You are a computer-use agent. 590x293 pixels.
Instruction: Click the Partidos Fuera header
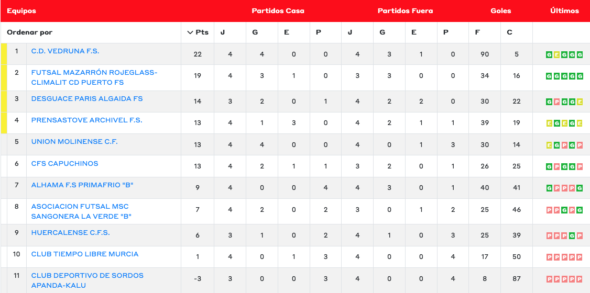click(405, 11)
